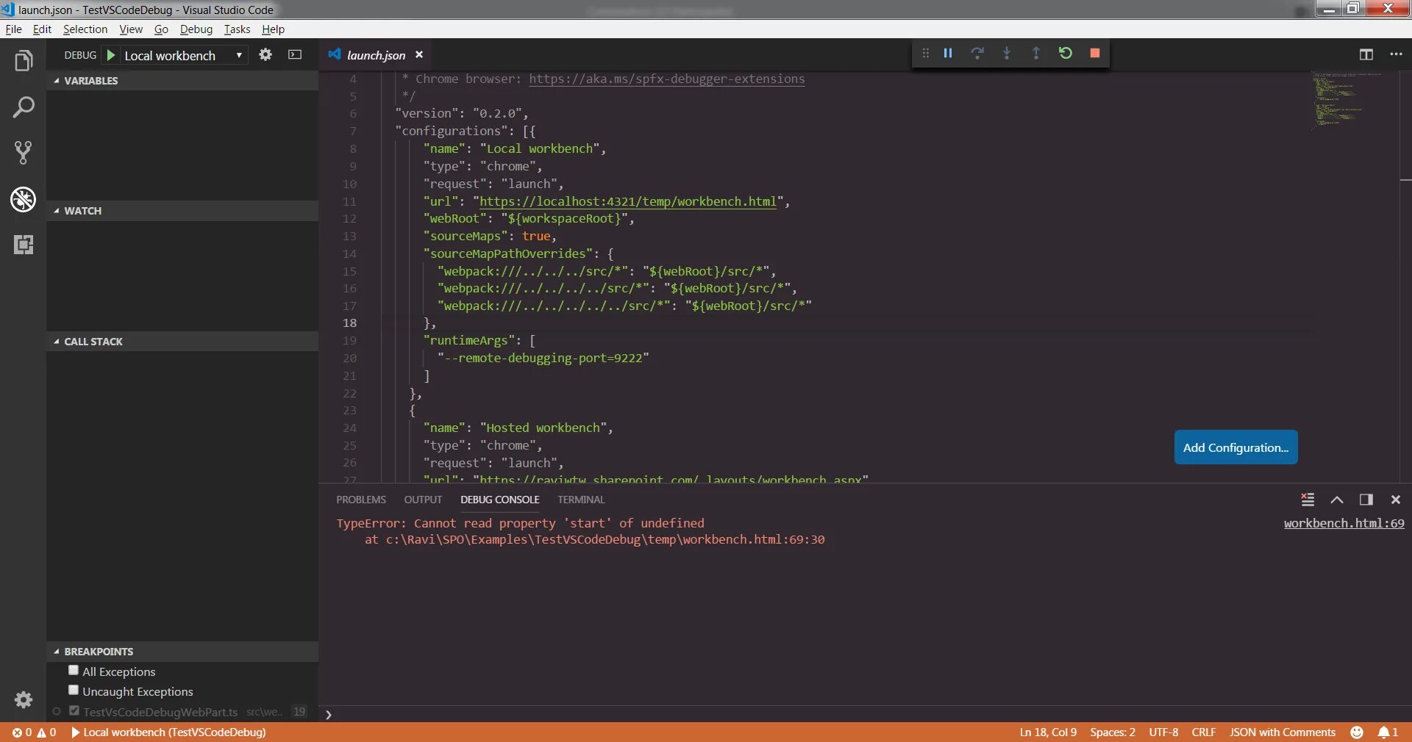The height and width of the screenshot is (742, 1412).
Task: Open the Edit menu
Action: pyautogui.click(x=42, y=29)
